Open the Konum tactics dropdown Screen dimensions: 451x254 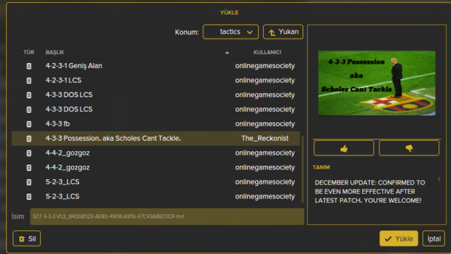[x=230, y=32]
